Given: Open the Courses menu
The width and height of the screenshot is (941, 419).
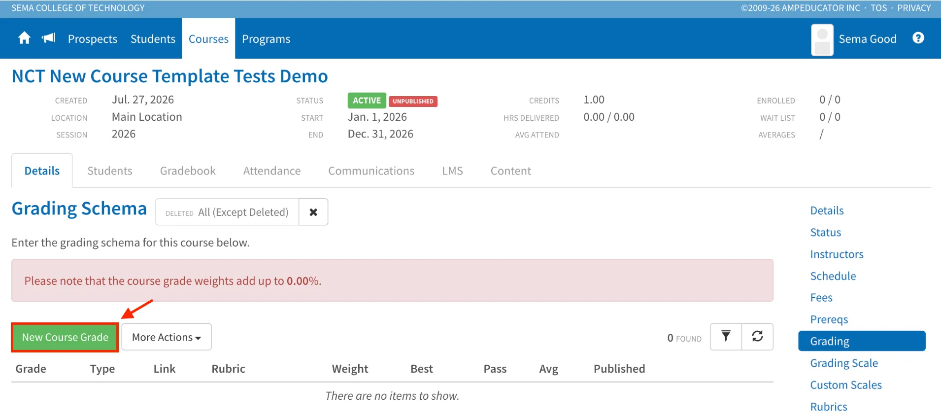Looking at the screenshot, I should click(x=208, y=39).
